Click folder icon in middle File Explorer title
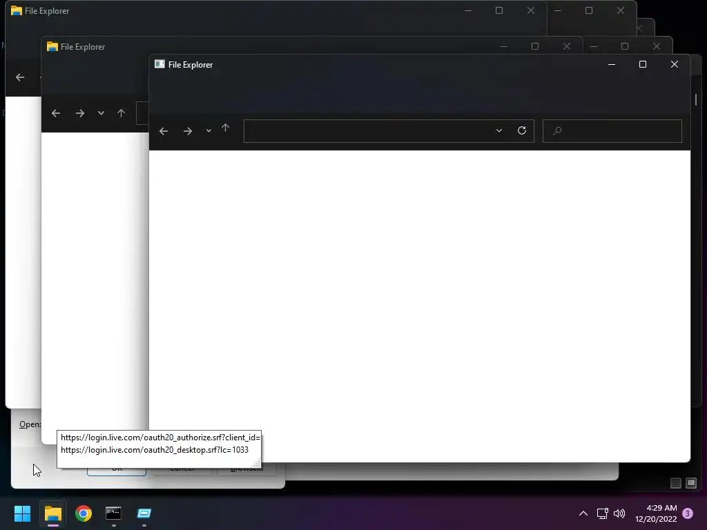707x530 pixels. pyautogui.click(x=52, y=46)
